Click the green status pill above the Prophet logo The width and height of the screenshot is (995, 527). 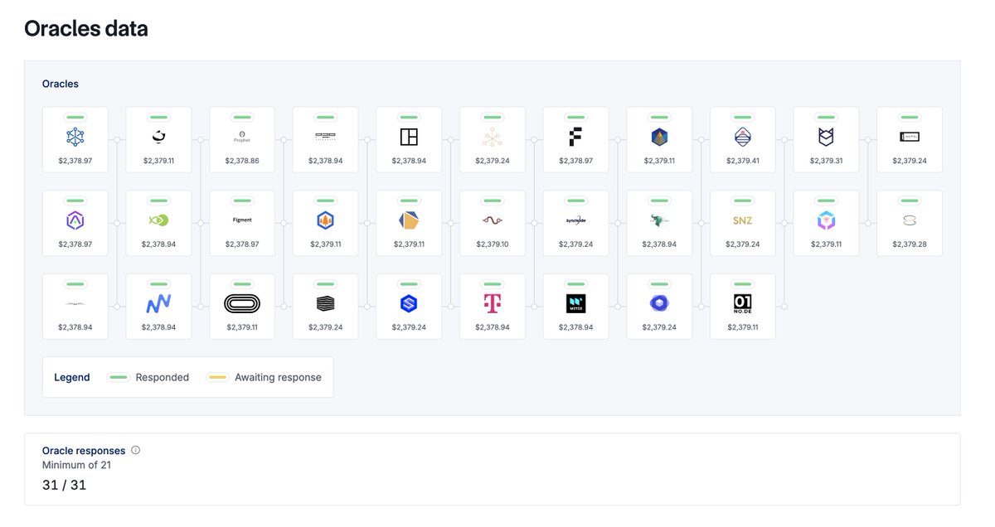point(242,117)
